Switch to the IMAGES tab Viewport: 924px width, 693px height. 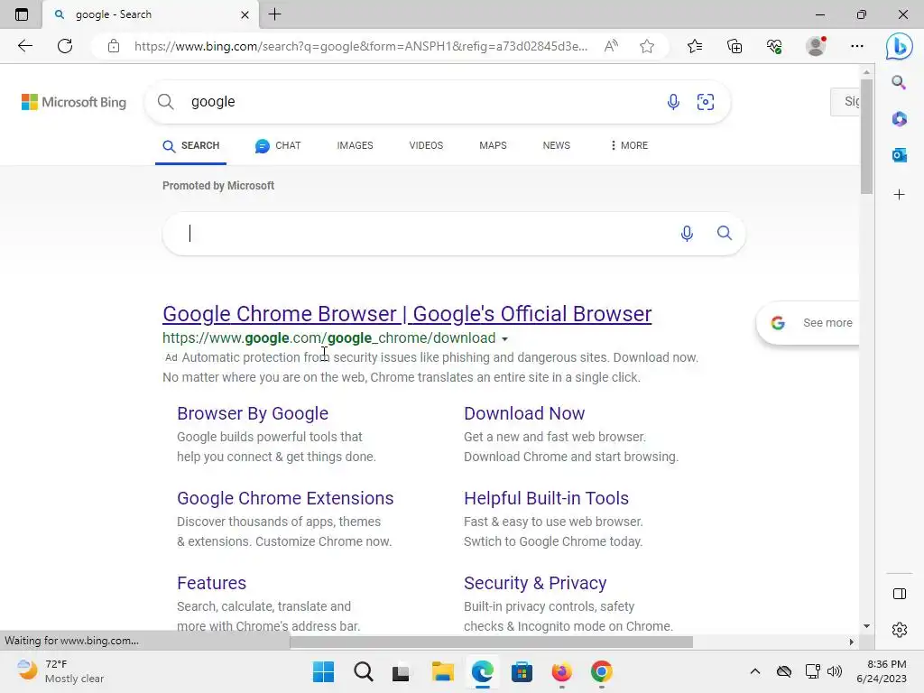[x=355, y=145]
